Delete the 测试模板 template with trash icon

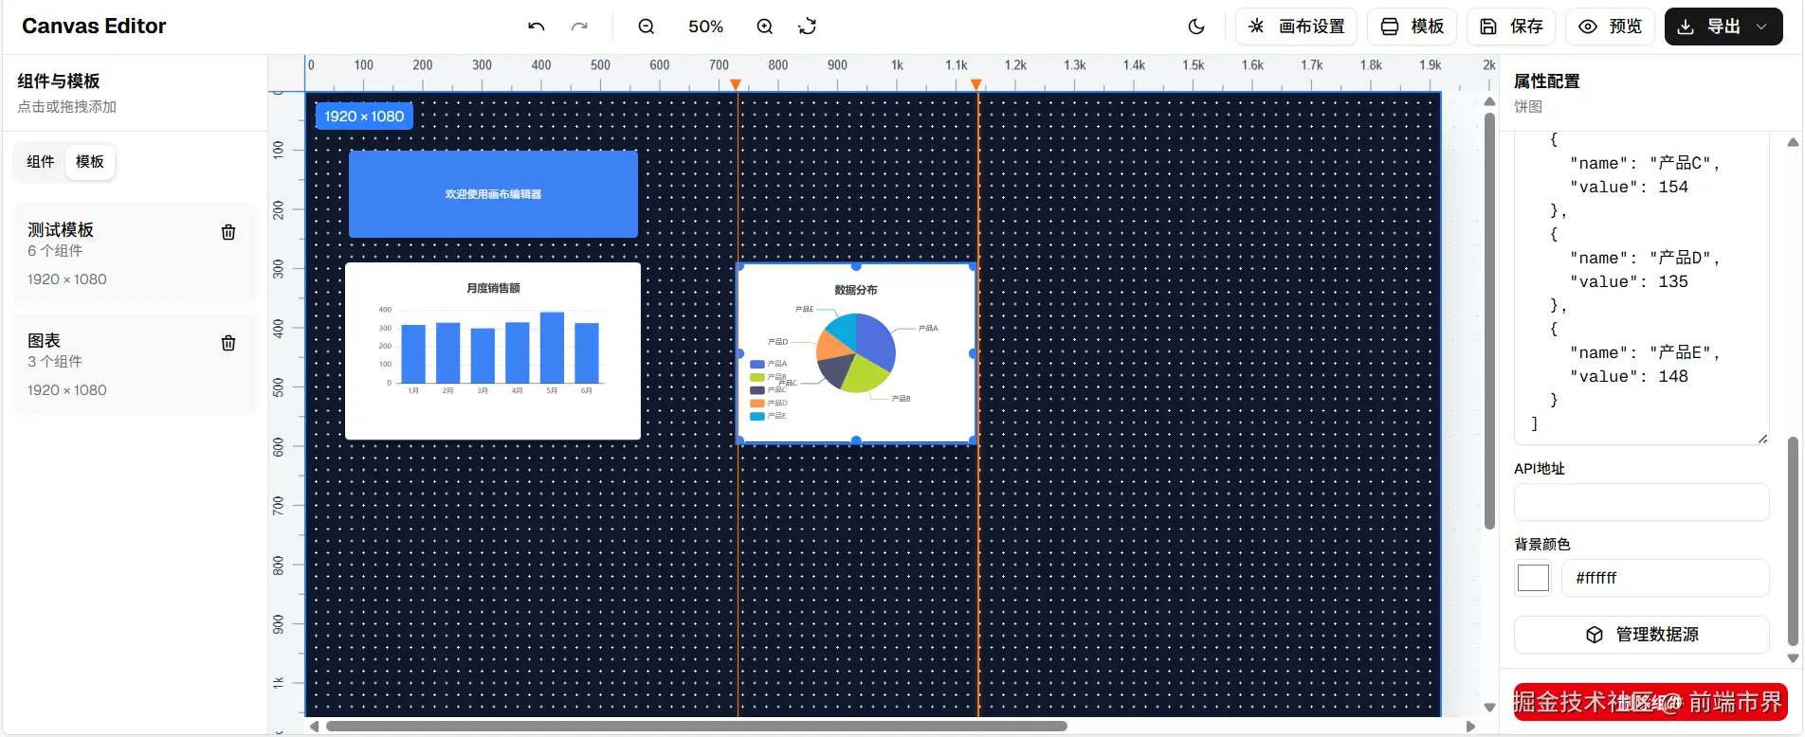tap(228, 232)
